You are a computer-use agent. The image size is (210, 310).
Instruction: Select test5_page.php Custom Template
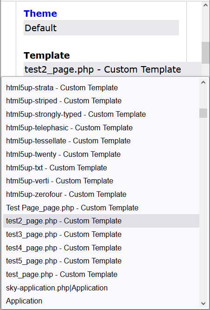tap(101, 261)
